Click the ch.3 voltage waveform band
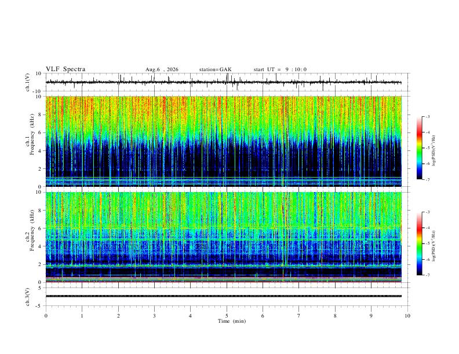 coord(223,296)
